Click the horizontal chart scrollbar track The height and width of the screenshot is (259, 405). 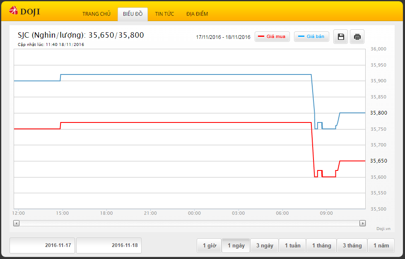189,223
